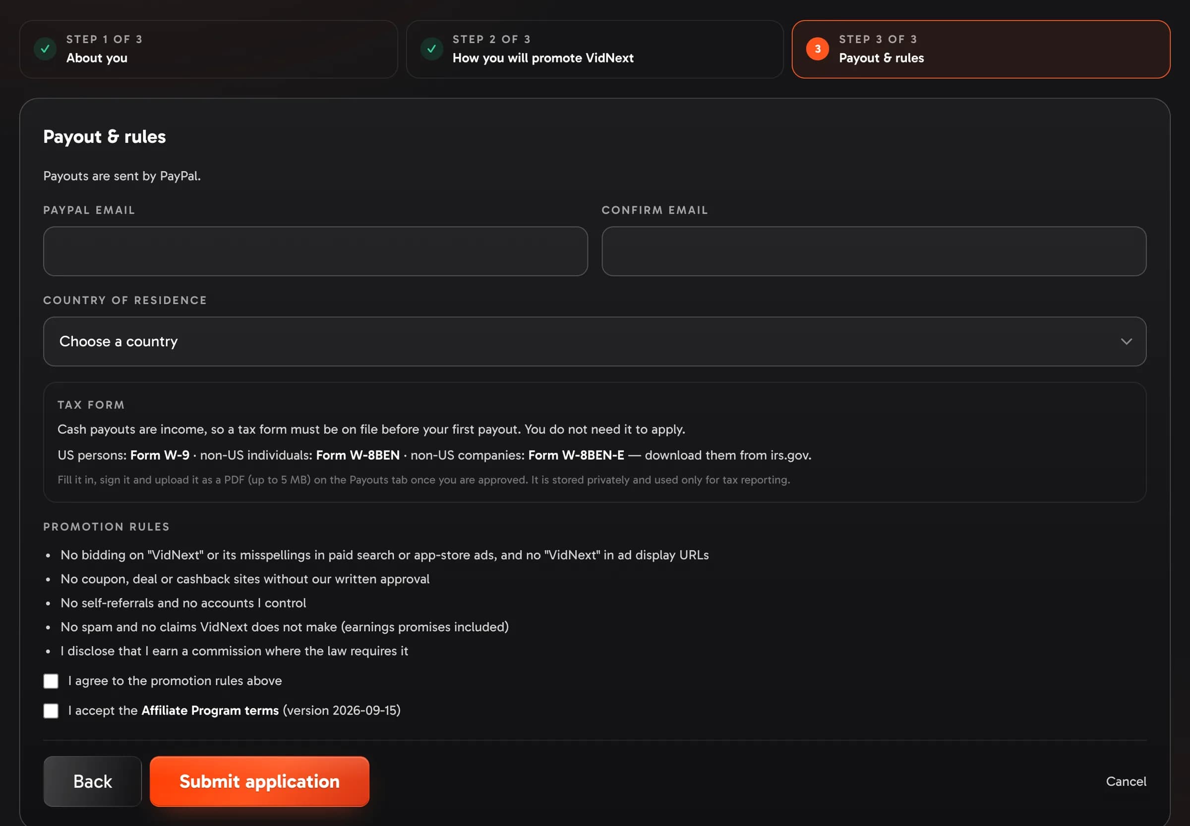Image resolution: width=1190 pixels, height=826 pixels.
Task: Click the commission disclosure rule line
Action: pos(235,650)
